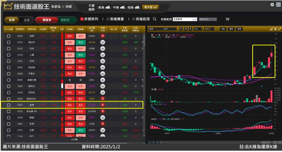Click the crown logo icon

coord(8,6)
